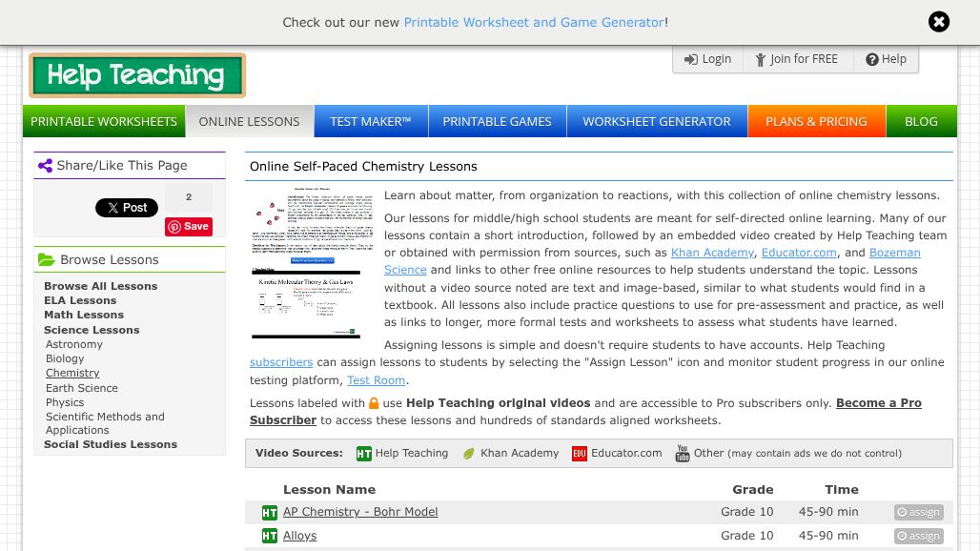Select the Online Lessons tab
The image size is (980, 551).
250,121
